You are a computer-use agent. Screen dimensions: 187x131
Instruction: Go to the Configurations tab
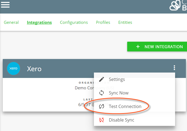point(74,22)
